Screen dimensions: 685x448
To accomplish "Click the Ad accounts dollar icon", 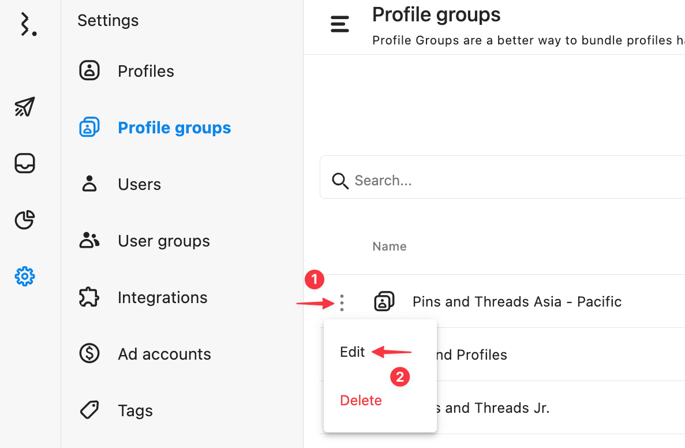I will click(89, 353).
